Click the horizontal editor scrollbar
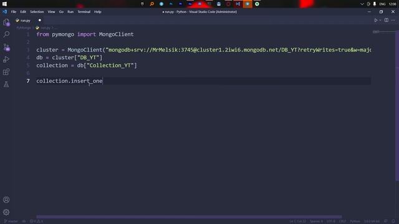Screen dimensions: 399x224 click(189, 217)
